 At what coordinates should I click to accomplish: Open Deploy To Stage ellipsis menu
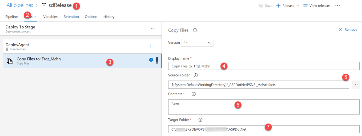(153, 28)
